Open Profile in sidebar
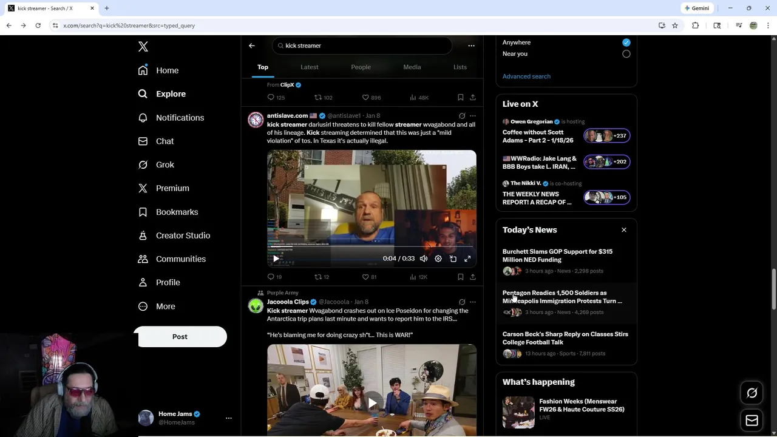This screenshot has width=777, height=437. tap(159, 282)
